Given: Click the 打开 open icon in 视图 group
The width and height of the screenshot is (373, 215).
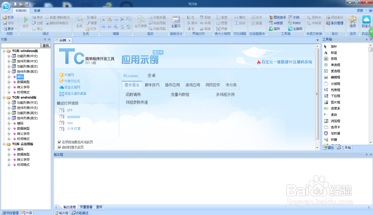Looking at the screenshot, I should [5, 17].
